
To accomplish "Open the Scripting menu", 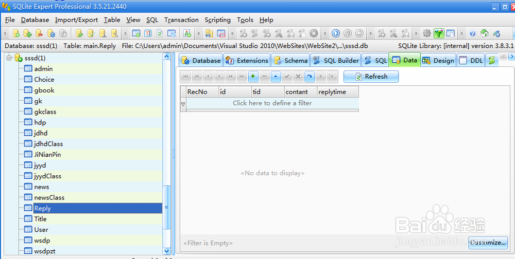I will pyautogui.click(x=218, y=20).
